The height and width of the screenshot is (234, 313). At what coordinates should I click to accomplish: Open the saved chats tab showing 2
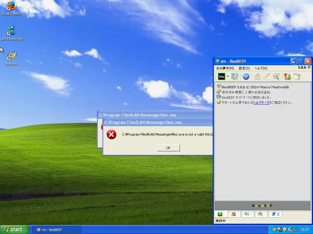tap(275, 214)
